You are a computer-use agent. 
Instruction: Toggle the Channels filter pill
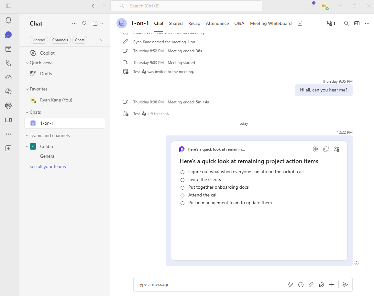pos(60,40)
